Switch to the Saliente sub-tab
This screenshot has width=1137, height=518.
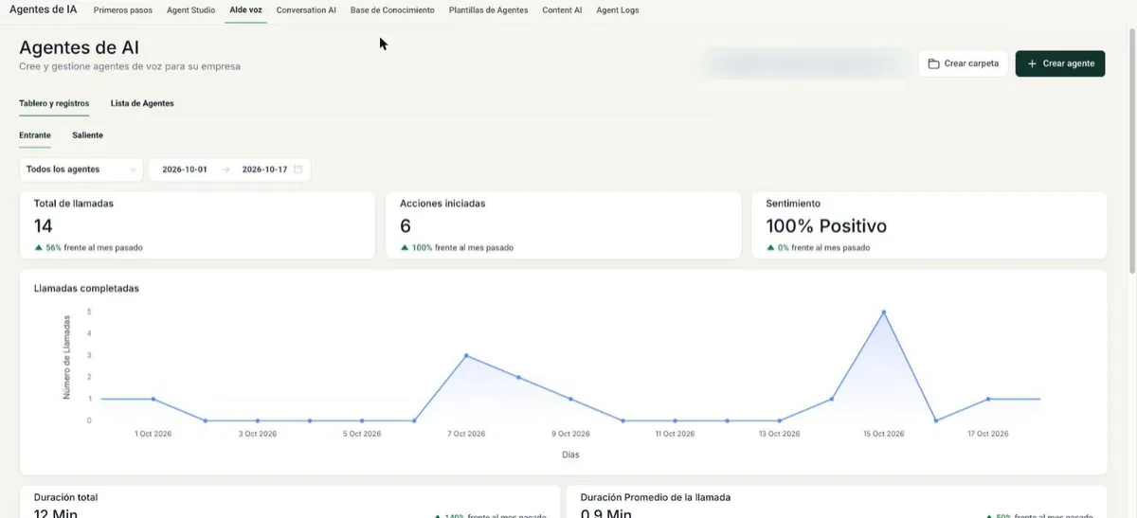tap(87, 135)
